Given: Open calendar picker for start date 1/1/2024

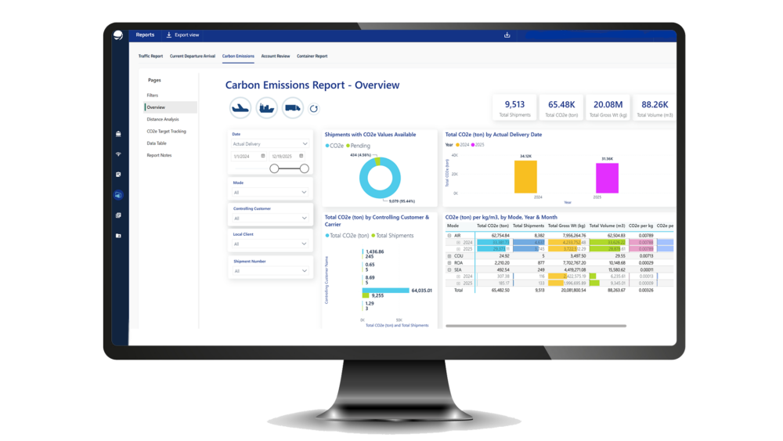Looking at the screenshot, I should [263, 156].
